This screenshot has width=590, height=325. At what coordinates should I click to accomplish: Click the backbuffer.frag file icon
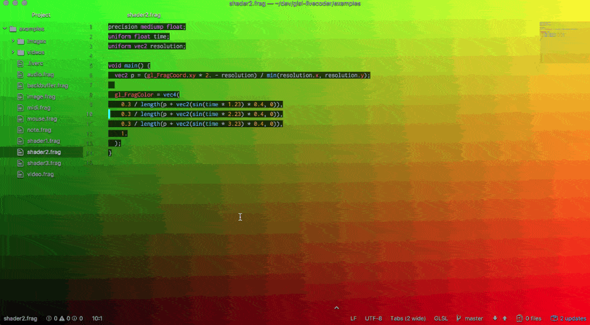tap(20, 85)
